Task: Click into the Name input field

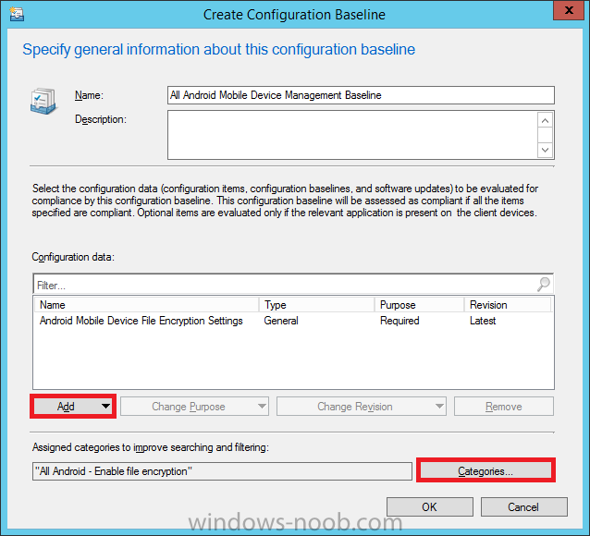Action: point(361,95)
